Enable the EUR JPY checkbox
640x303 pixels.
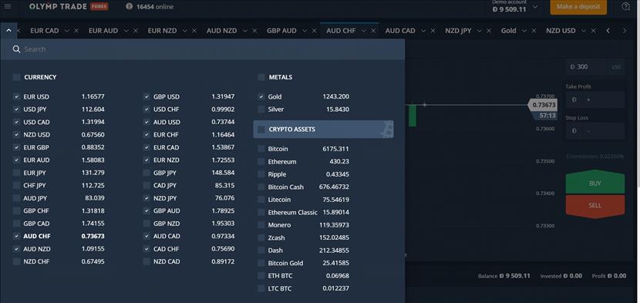point(16,173)
